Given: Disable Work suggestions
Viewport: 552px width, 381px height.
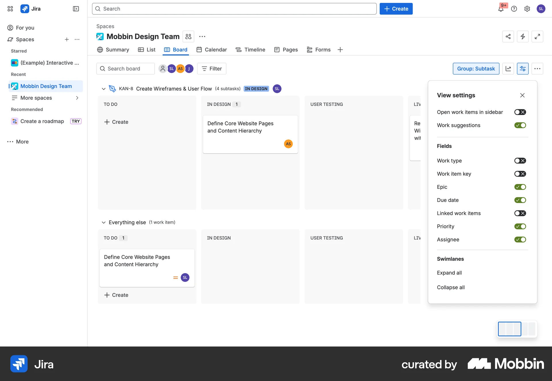Looking at the screenshot, I should 520,125.
